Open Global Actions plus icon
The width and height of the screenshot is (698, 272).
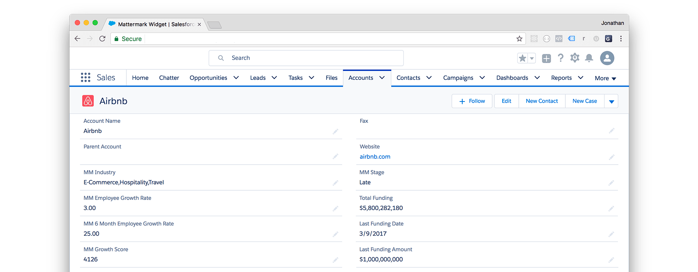(546, 59)
